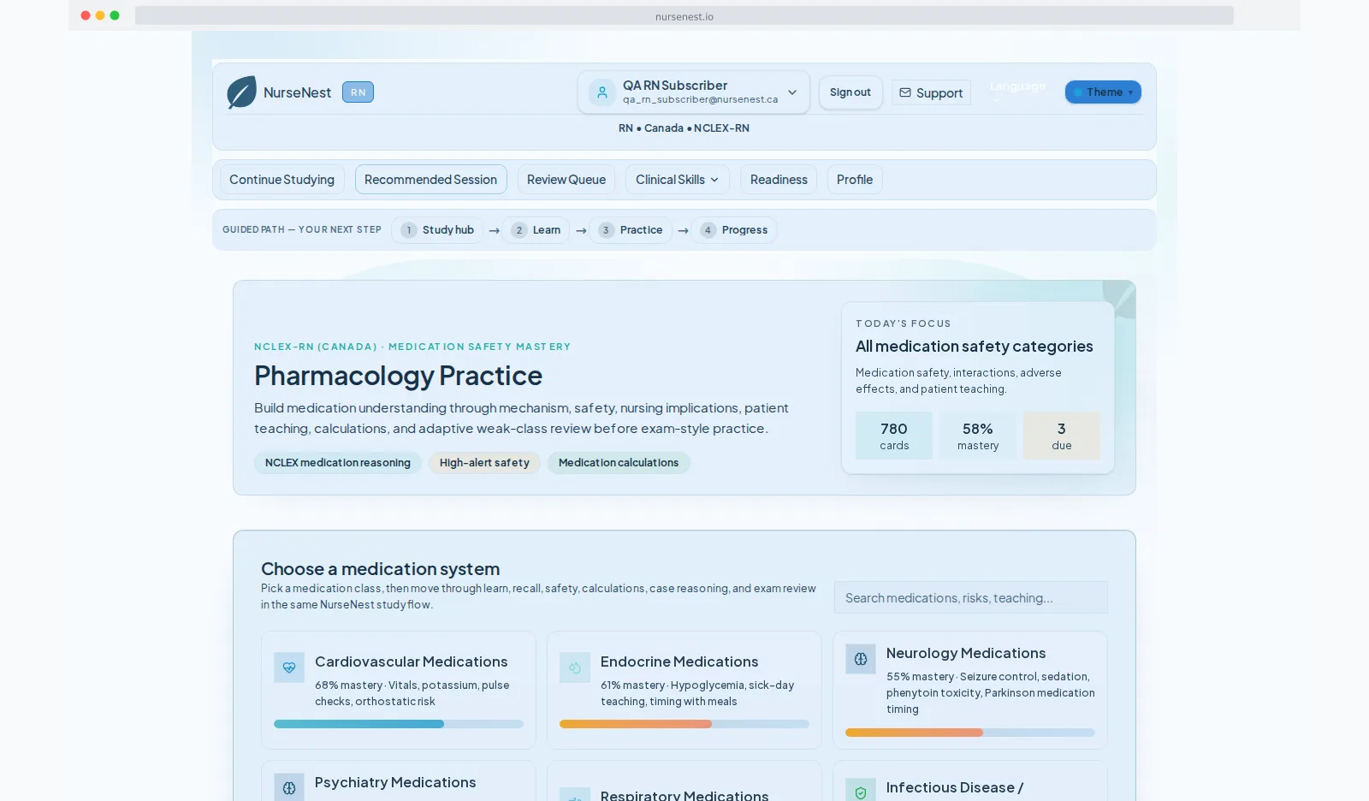Click RN • Canada • NCLEX-RN text
The image size is (1369, 801).
(684, 128)
